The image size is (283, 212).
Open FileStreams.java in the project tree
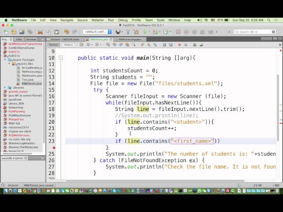(32, 76)
